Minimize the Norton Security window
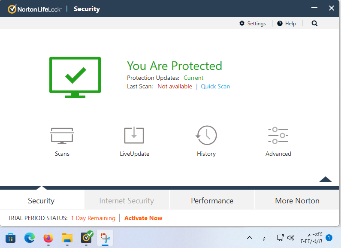The width and height of the screenshot is (341, 248). (x=314, y=8)
